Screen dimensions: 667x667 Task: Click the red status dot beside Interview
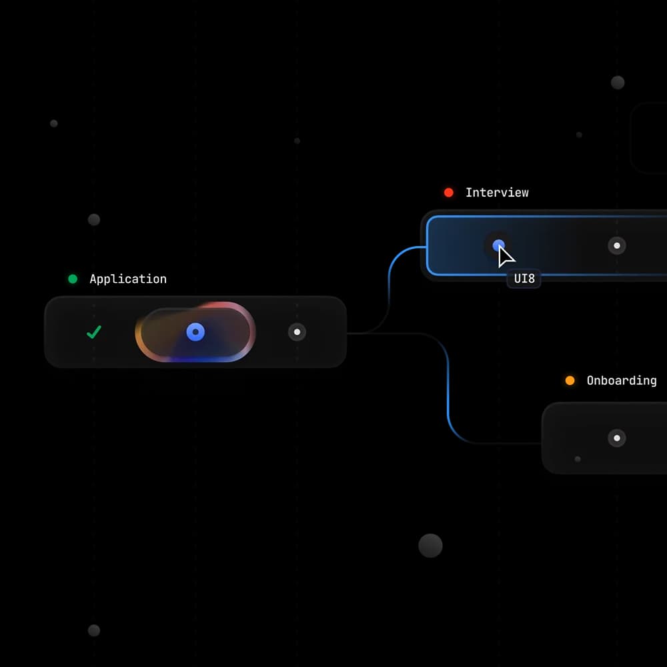[449, 193]
